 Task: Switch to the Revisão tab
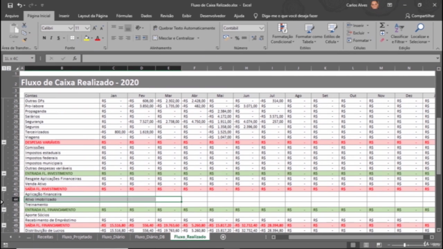point(167,16)
